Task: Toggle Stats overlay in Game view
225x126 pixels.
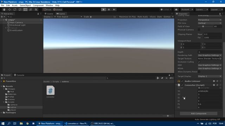Action: click(159, 17)
